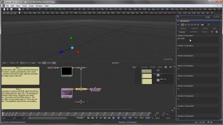Add a WB White Balance tool

tap(120, 9)
